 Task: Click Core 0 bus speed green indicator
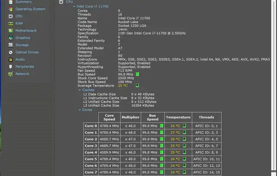pyautogui.click(x=161, y=126)
